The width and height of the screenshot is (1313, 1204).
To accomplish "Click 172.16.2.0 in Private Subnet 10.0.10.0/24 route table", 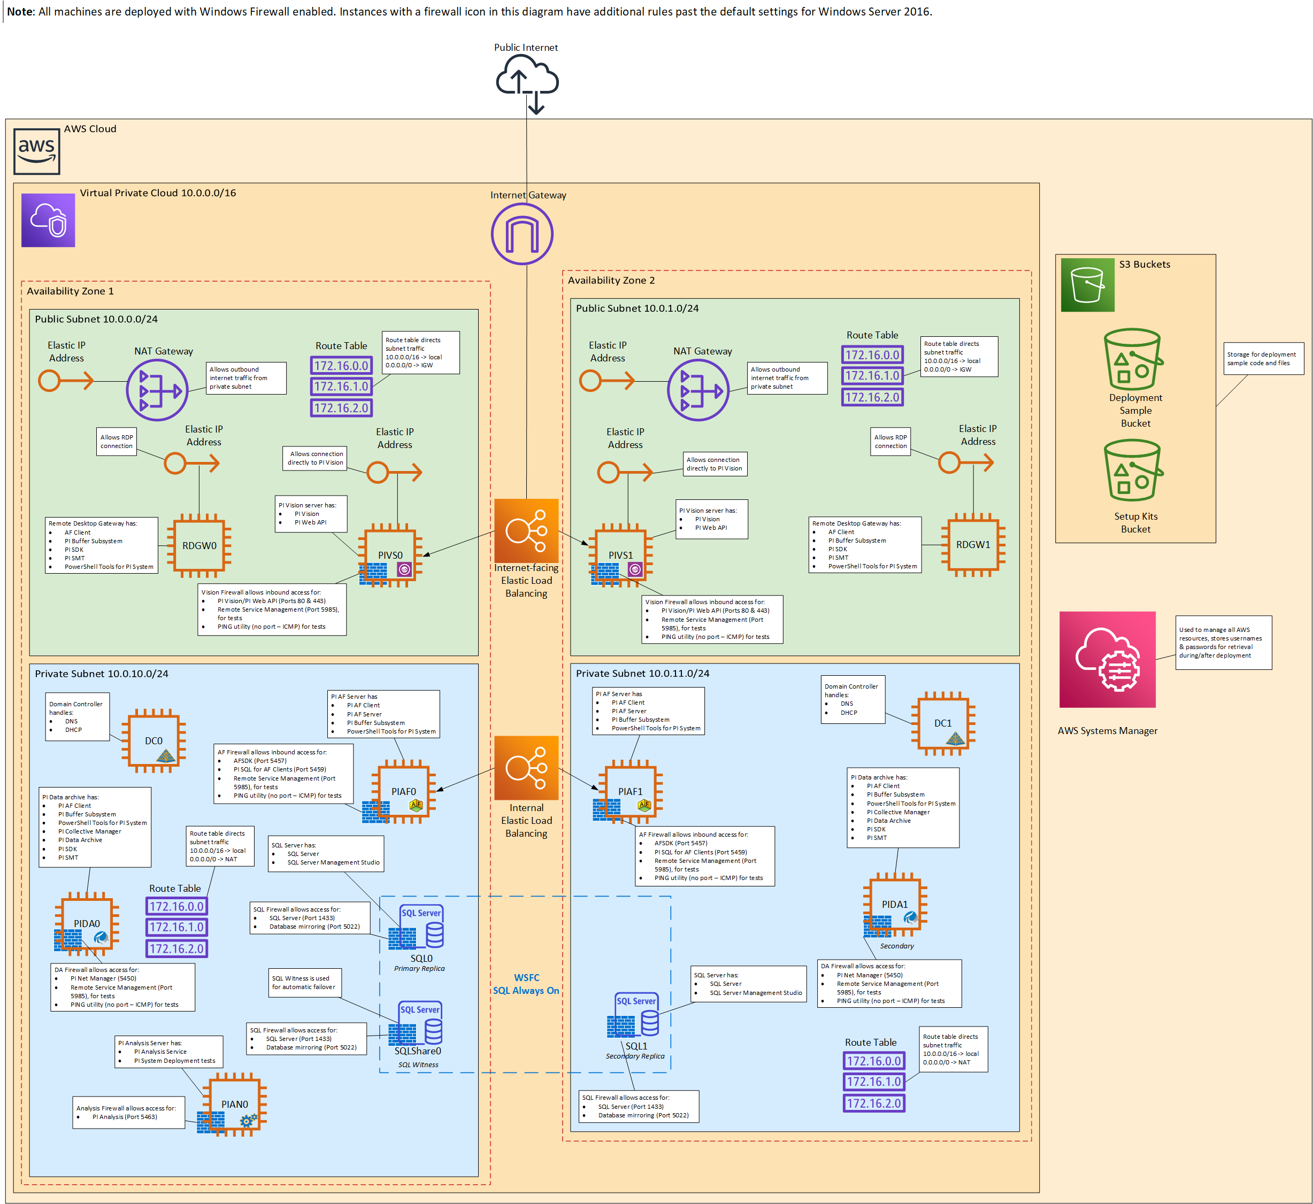I will point(176,948).
